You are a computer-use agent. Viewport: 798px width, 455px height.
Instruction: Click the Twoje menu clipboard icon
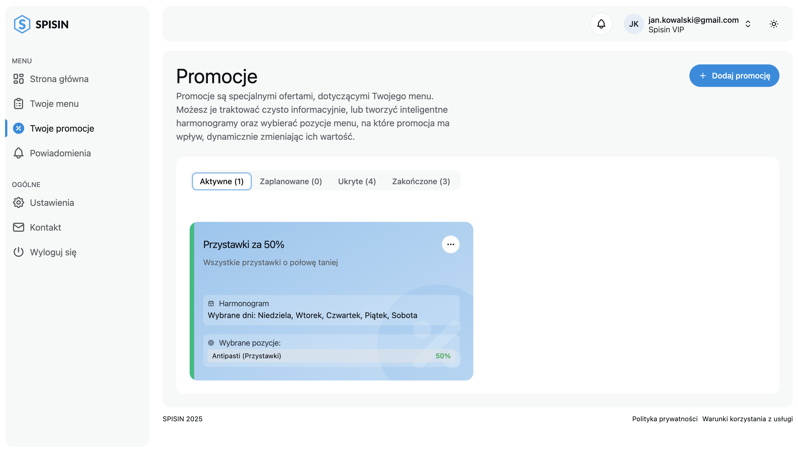[19, 104]
